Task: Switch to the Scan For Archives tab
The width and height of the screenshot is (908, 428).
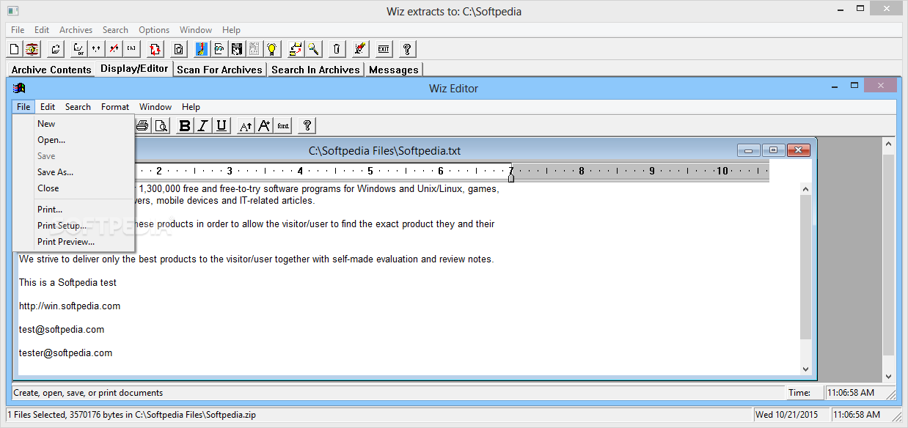Action: [x=219, y=70]
